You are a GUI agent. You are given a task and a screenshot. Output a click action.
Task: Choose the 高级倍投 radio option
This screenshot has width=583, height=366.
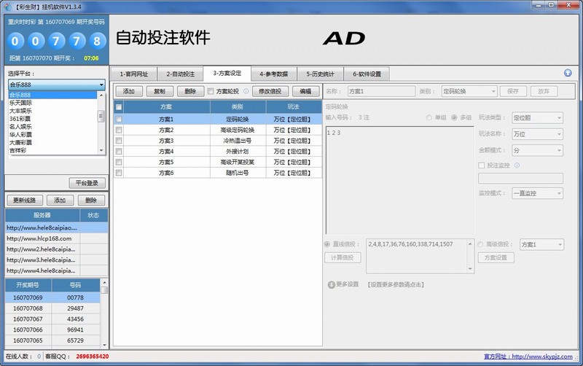pyautogui.click(x=482, y=244)
